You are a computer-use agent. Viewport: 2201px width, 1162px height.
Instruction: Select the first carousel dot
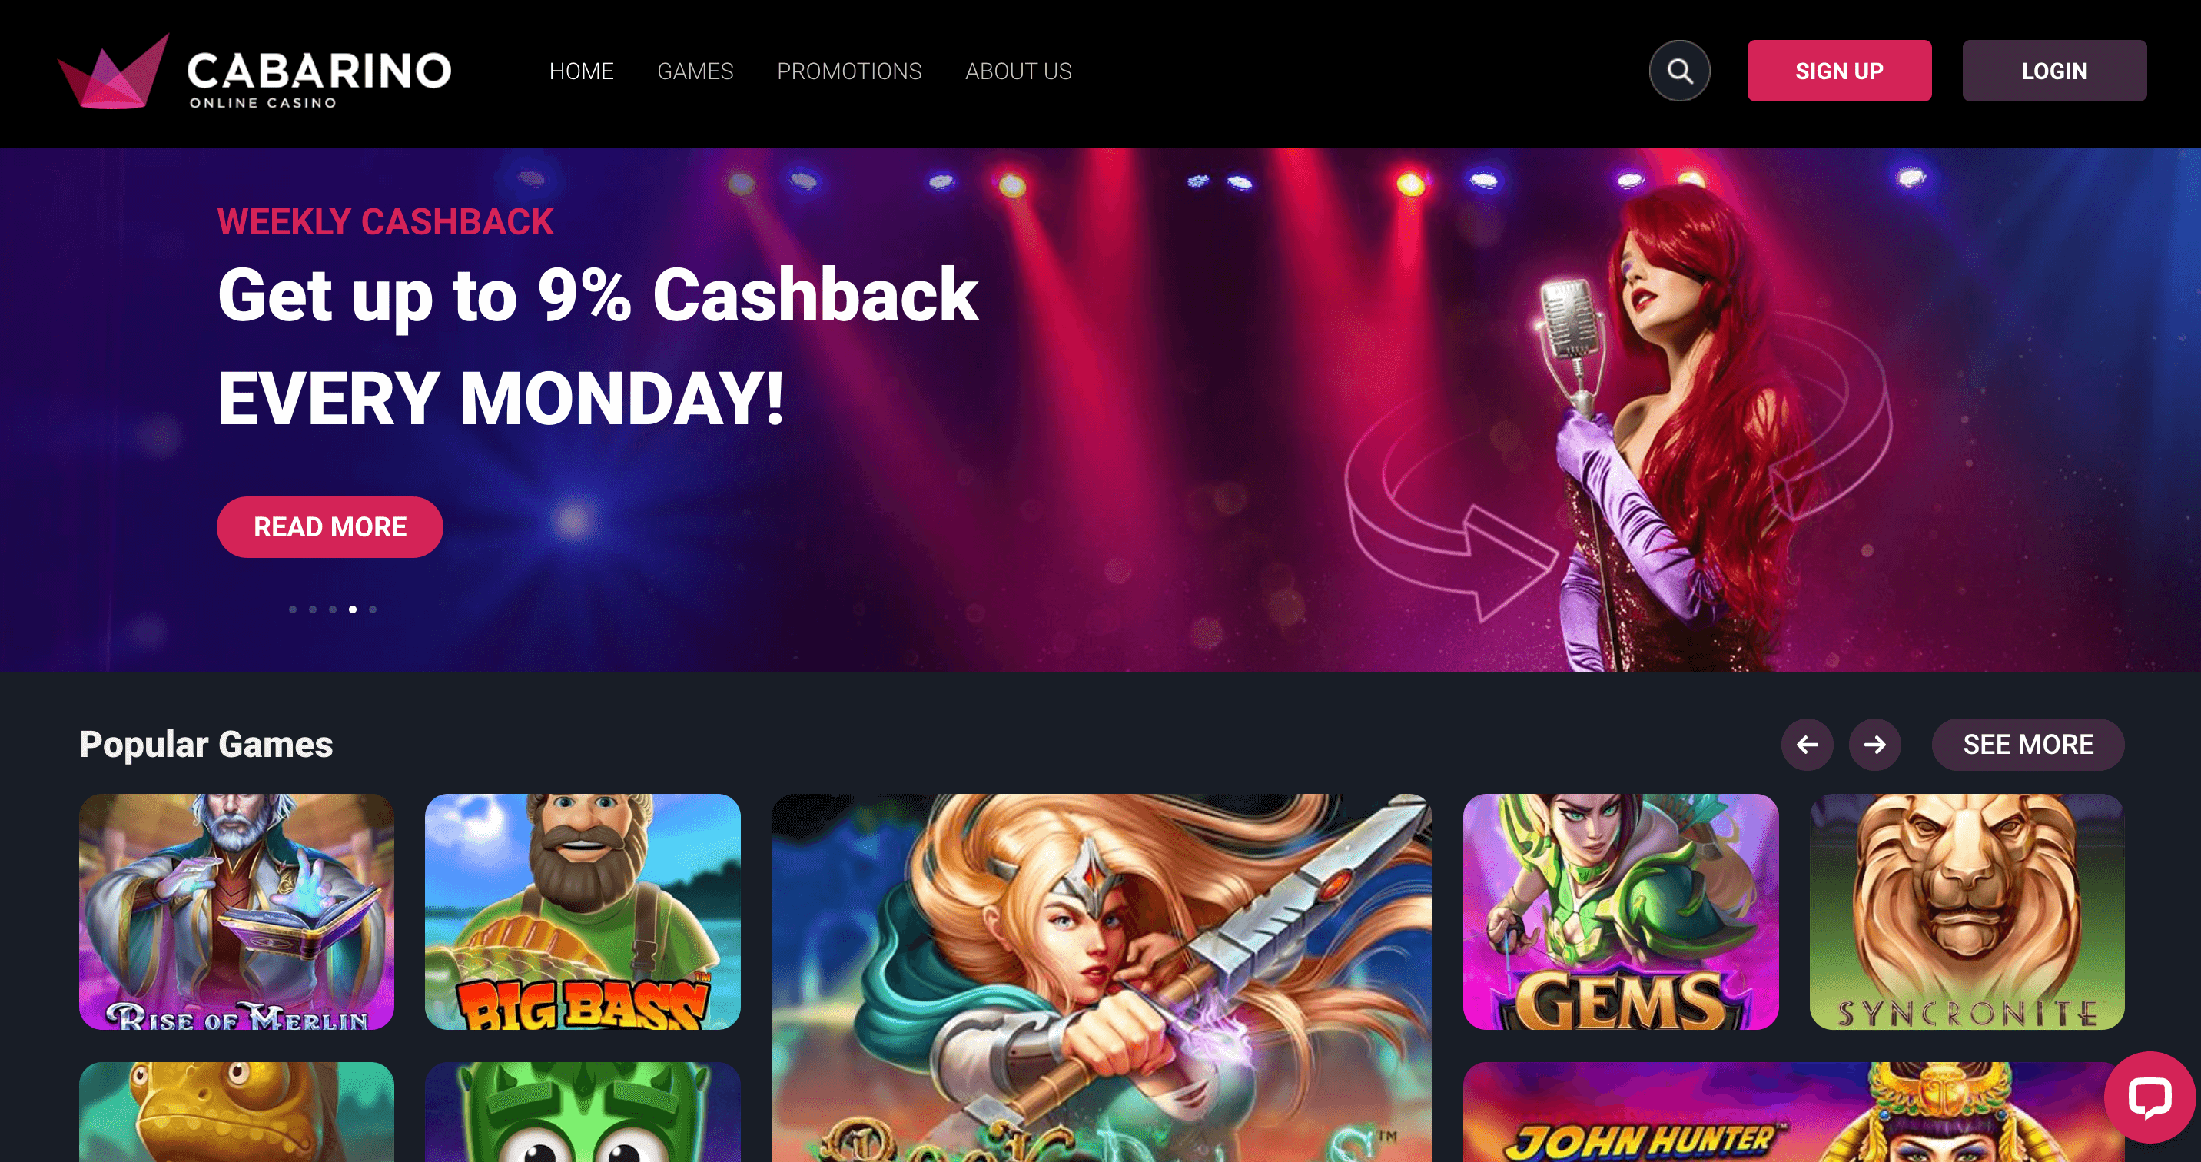pos(293,609)
